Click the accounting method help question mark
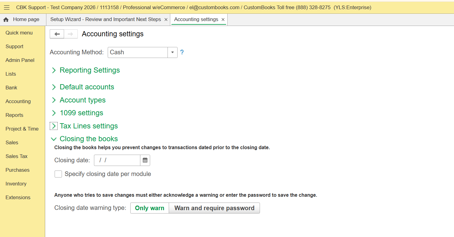 [x=182, y=52]
